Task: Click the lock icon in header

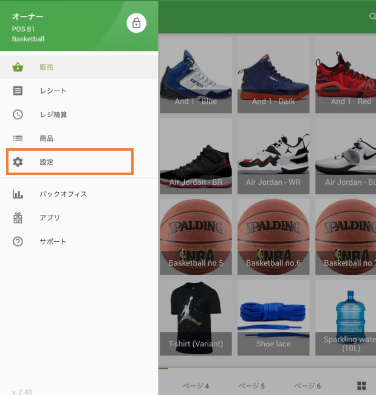Action: click(136, 23)
